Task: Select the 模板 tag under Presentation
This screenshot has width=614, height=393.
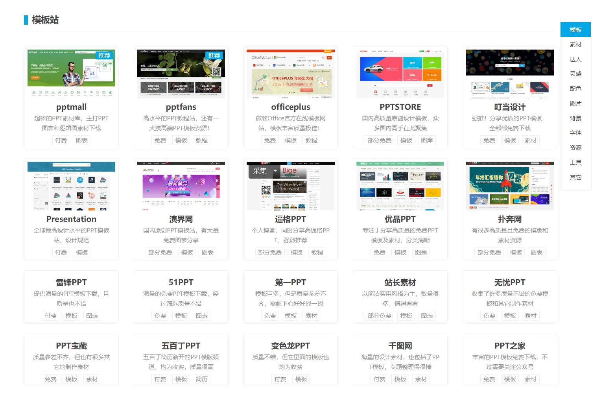Action: point(82,253)
